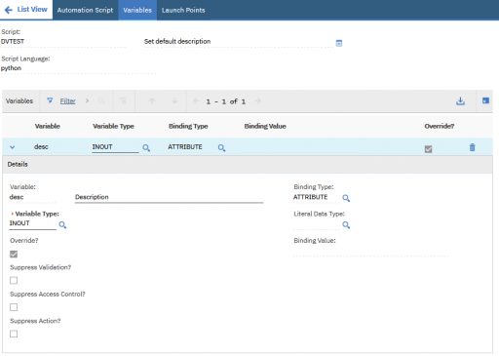Toggle the Variables table panel icon
The height and width of the screenshot is (356, 499).
[x=485, y=100]
